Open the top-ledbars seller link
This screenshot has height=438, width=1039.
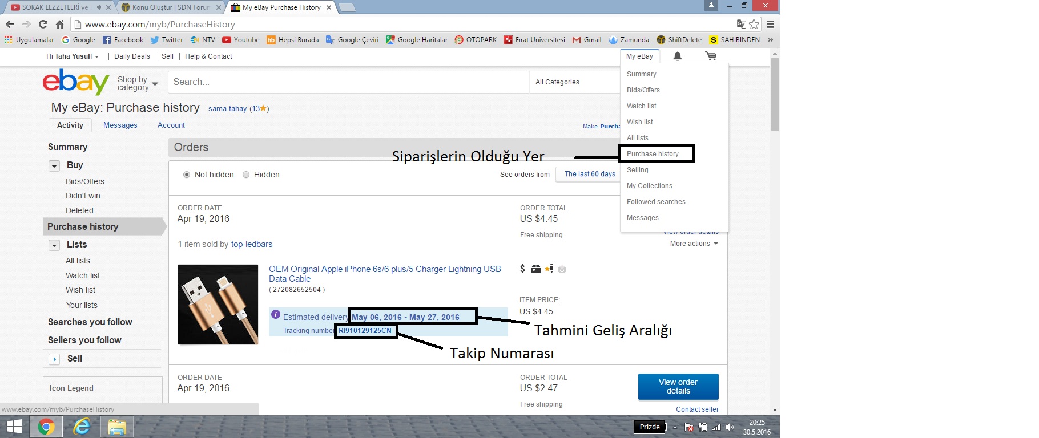click(x=252, y=244)
